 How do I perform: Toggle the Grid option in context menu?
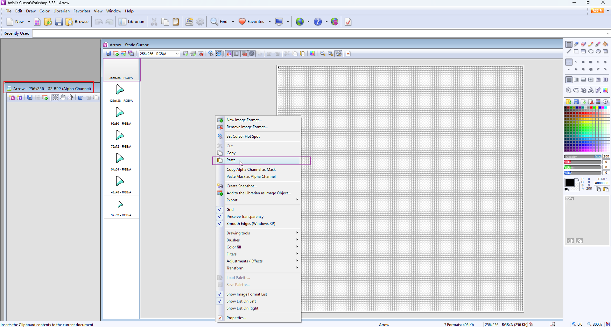coord(230,210)
